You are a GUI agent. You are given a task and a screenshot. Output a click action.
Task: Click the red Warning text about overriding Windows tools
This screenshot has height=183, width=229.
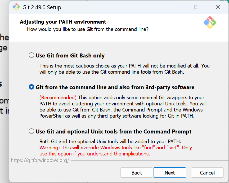115,151
